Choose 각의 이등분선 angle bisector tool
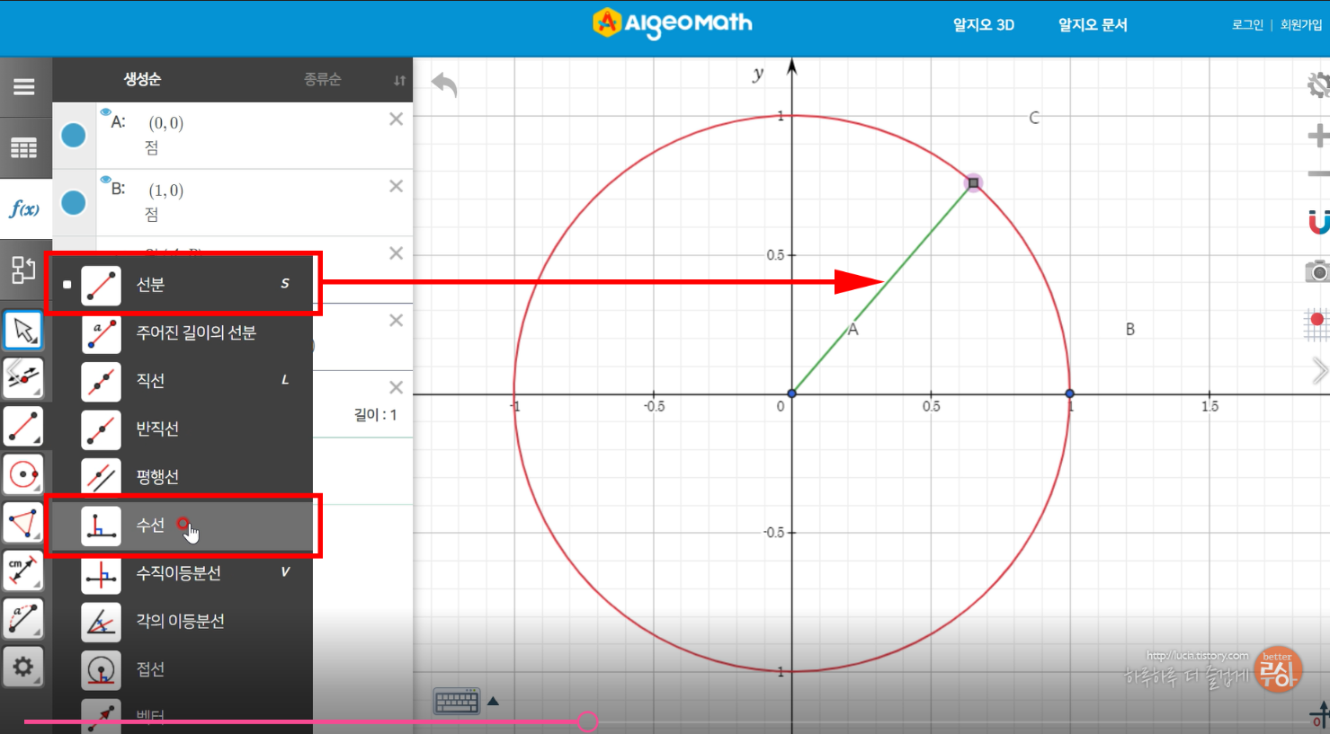 pos(183,622)
